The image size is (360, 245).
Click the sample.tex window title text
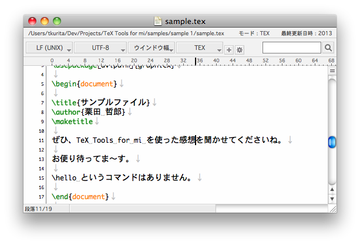pos(185,21)
